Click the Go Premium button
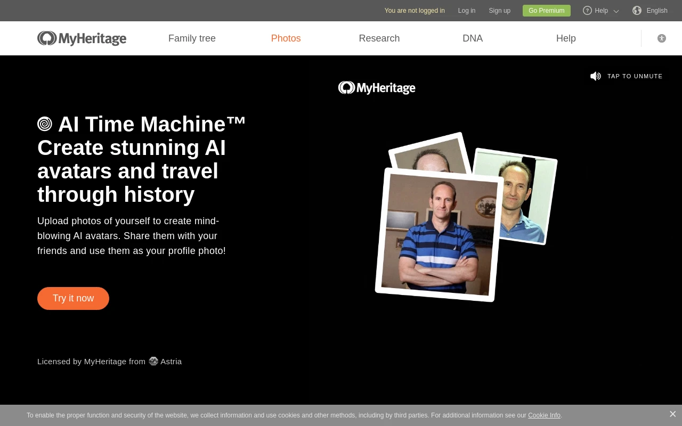The image size is (682, 426). point(546,11)
